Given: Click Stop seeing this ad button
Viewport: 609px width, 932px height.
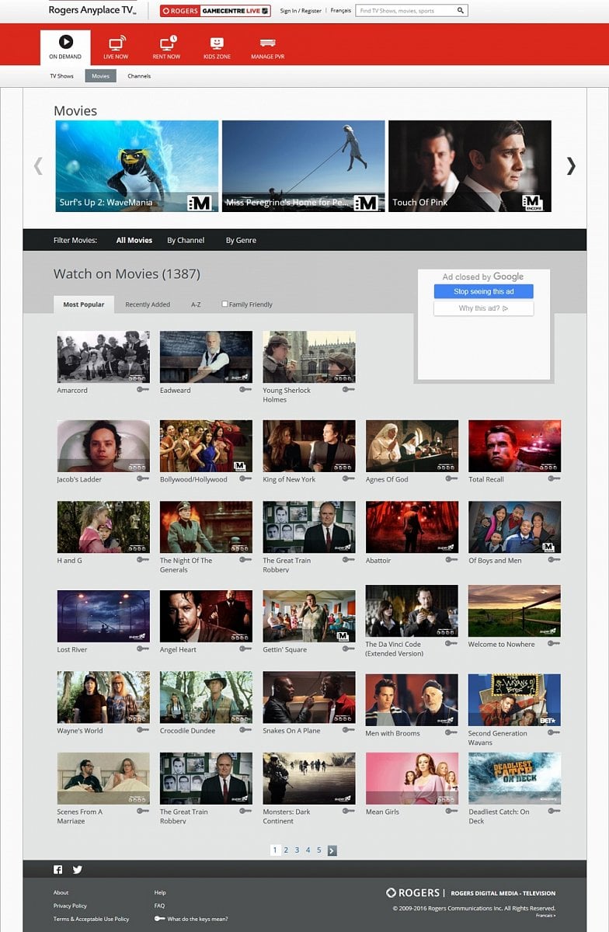Looking at the screenshot, I should pyautogui.click(x=484, y=291).
